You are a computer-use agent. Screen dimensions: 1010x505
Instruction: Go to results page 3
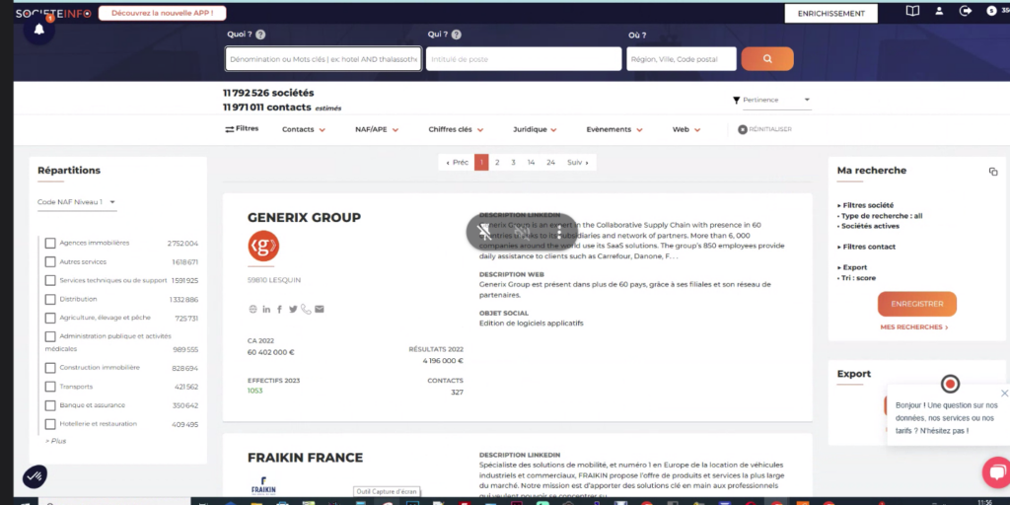pos(513,162)
